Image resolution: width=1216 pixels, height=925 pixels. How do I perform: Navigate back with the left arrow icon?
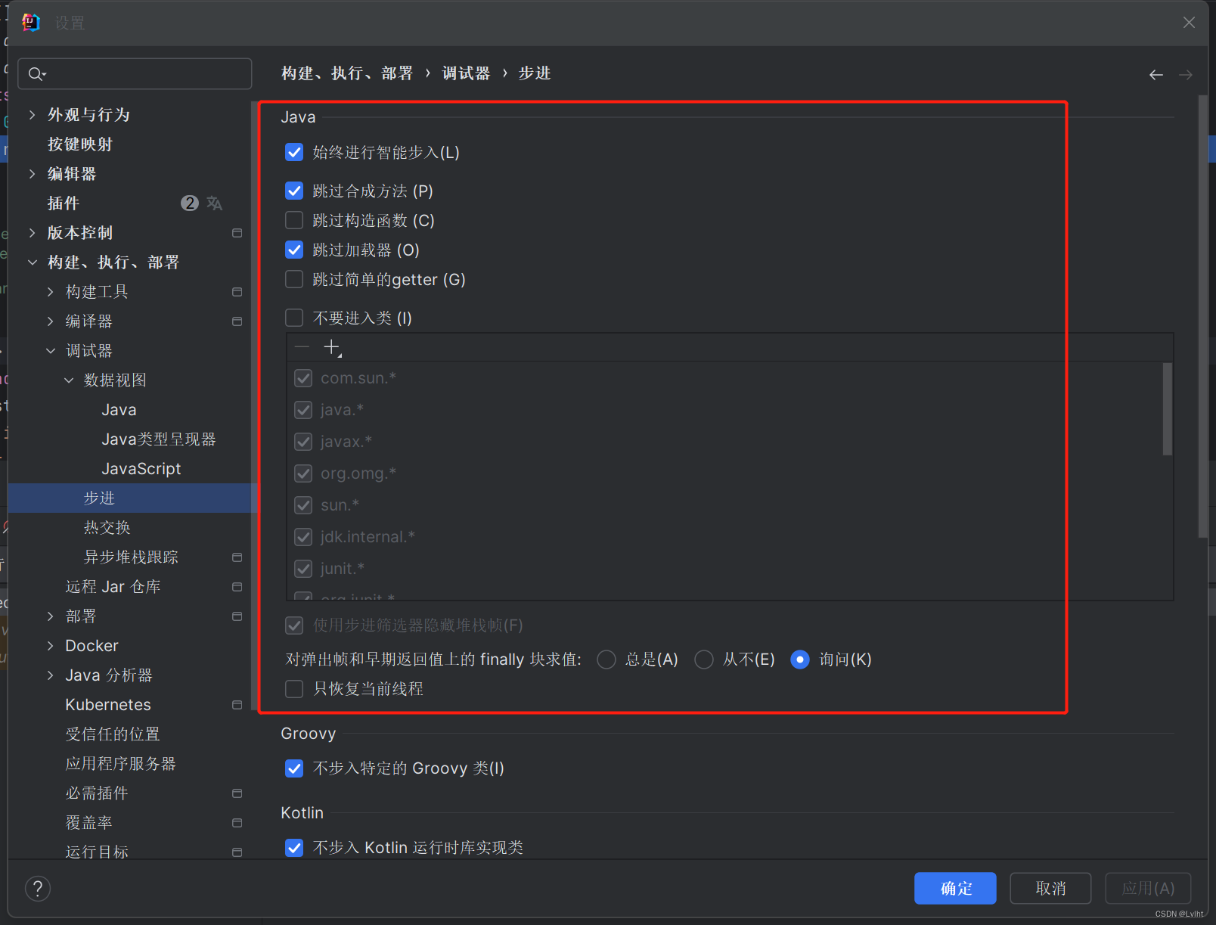(1156, 74)
